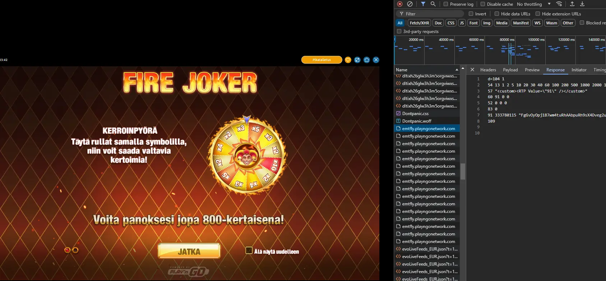Select Dontpanic.css request row
Screen dimensions: 606x281
click(x=427, y=114)
